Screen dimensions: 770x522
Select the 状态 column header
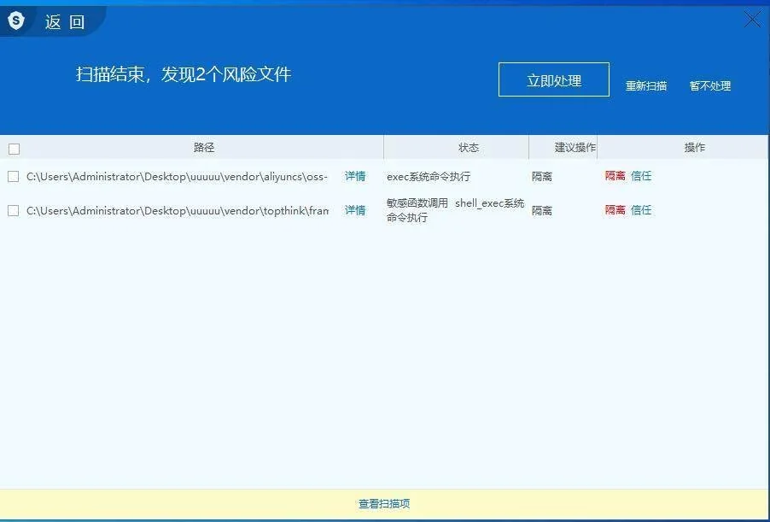pos(469,148)
